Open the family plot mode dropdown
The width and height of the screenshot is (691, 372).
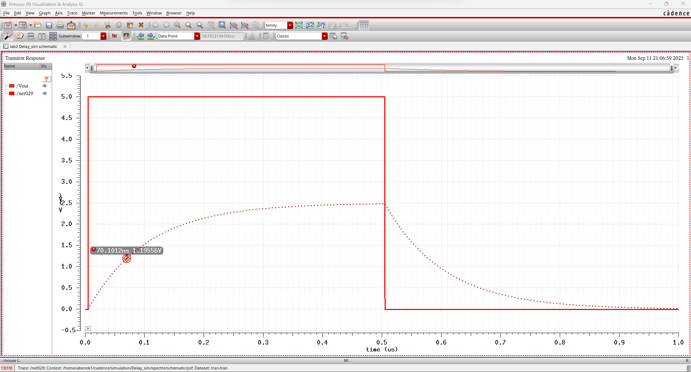290,25
